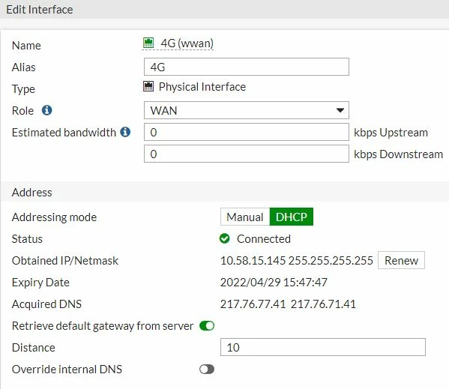Click the green interface icon beside 4G (wwan)
Screen dimensions: 449x389
[x=148, y=43]
